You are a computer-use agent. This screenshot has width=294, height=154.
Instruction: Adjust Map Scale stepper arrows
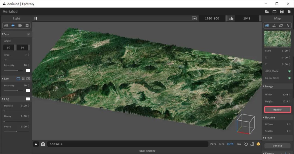click(290, 51)
